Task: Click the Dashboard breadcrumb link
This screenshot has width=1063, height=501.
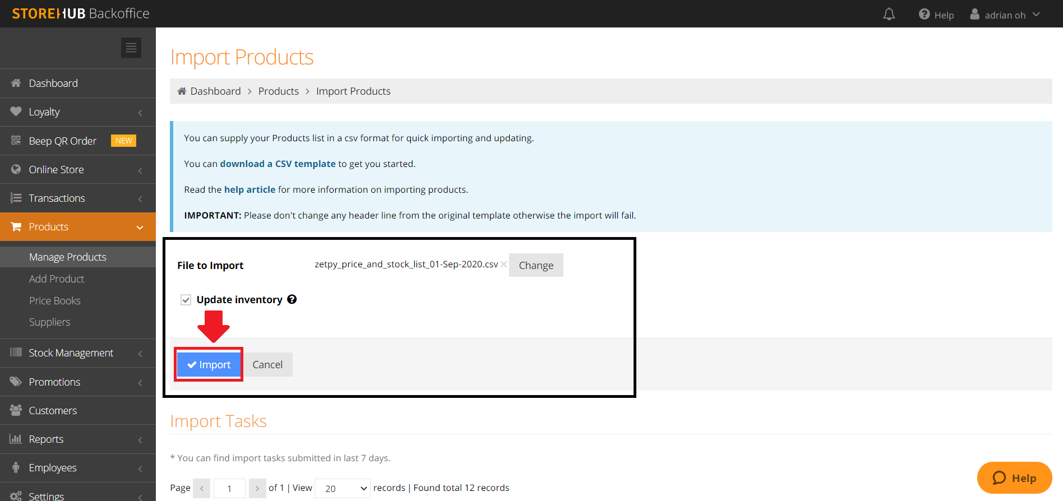Action: click(x=215, y=91)
